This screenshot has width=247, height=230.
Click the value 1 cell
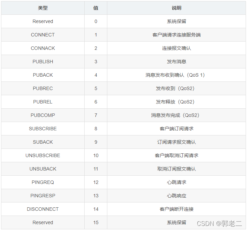(96, 35)
